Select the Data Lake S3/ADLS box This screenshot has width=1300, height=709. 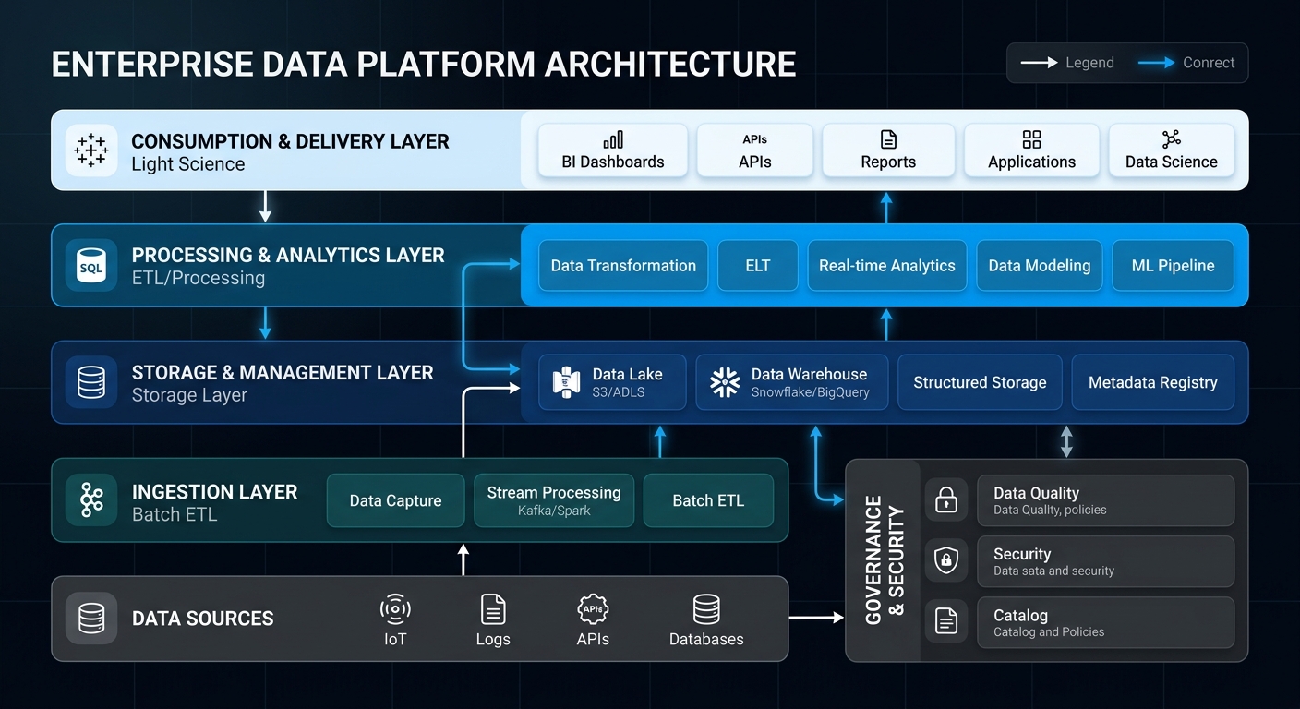pos(612,382)
